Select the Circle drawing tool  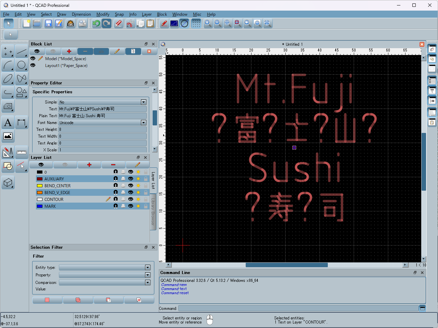22,65
